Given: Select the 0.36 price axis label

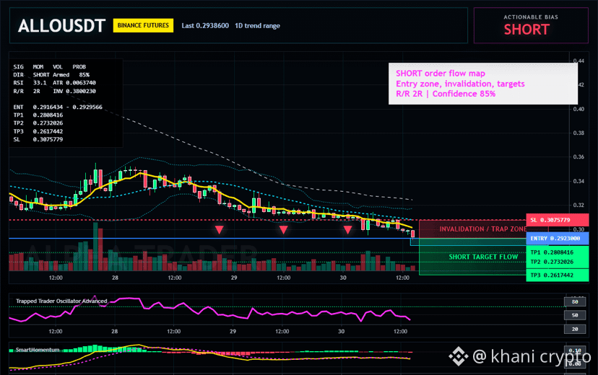Looking at the screenshot, I should click(x=578, y=157).
